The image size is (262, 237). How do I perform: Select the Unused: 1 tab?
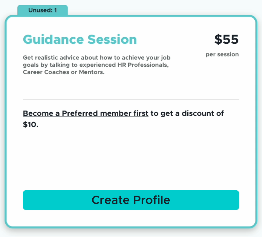[x=43, y=10]
